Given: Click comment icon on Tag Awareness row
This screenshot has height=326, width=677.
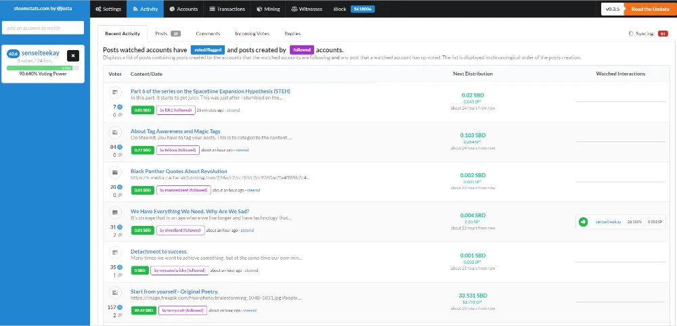Looking at the screenshot, I should tap(120, 155).
